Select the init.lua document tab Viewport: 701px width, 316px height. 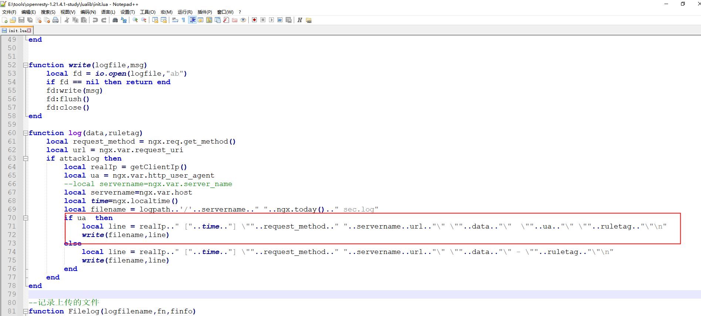point(17,30)
